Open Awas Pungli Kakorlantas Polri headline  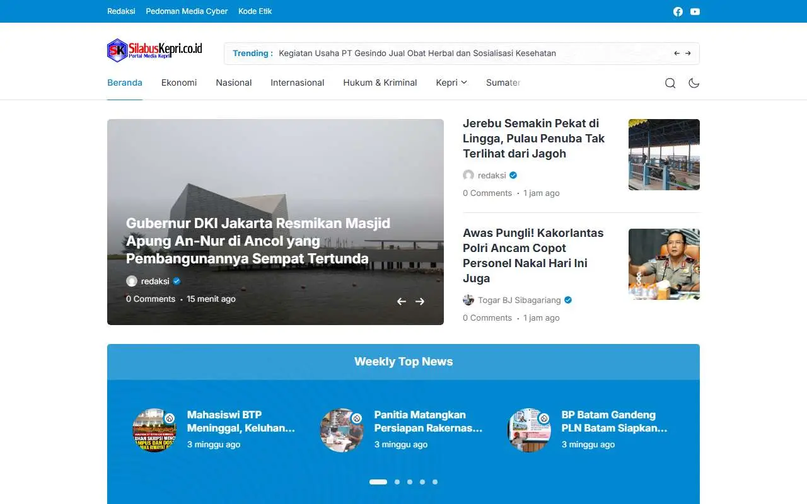(533, 256)
